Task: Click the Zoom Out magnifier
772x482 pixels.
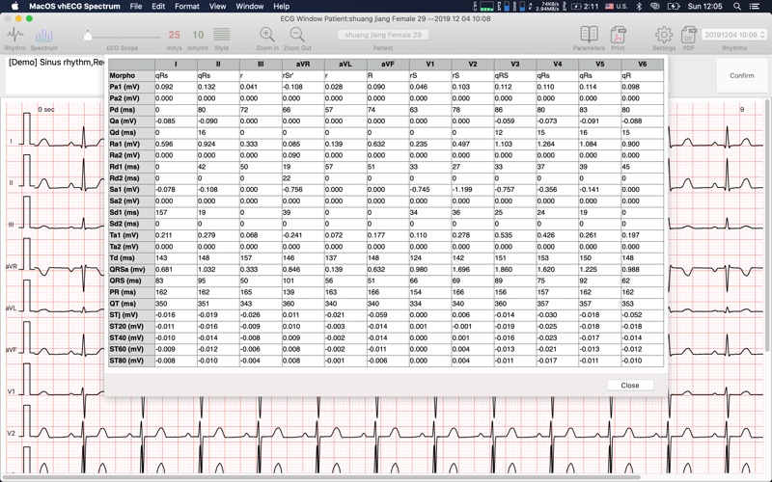Action: tap(297, 35)
